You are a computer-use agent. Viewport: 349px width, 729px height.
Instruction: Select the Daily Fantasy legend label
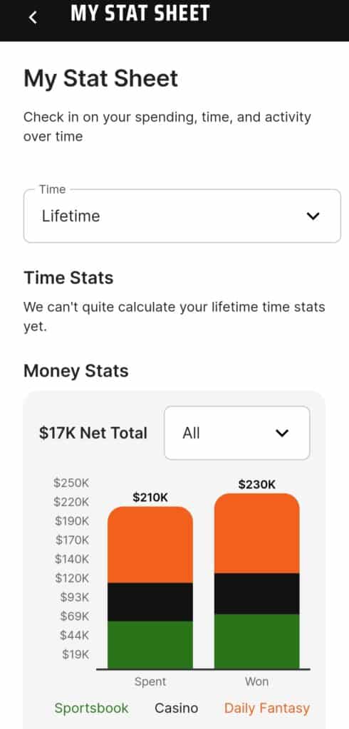click(x=267, y=708)
